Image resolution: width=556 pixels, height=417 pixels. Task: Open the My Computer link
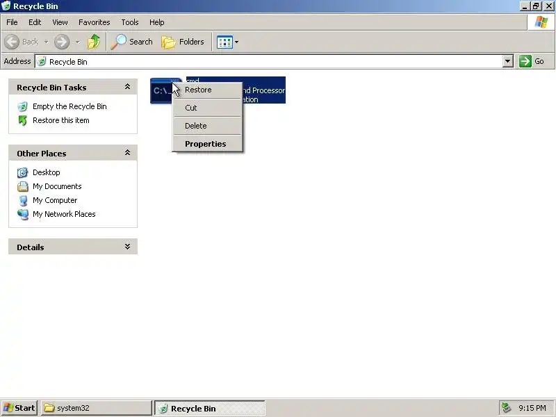(55, 200)
